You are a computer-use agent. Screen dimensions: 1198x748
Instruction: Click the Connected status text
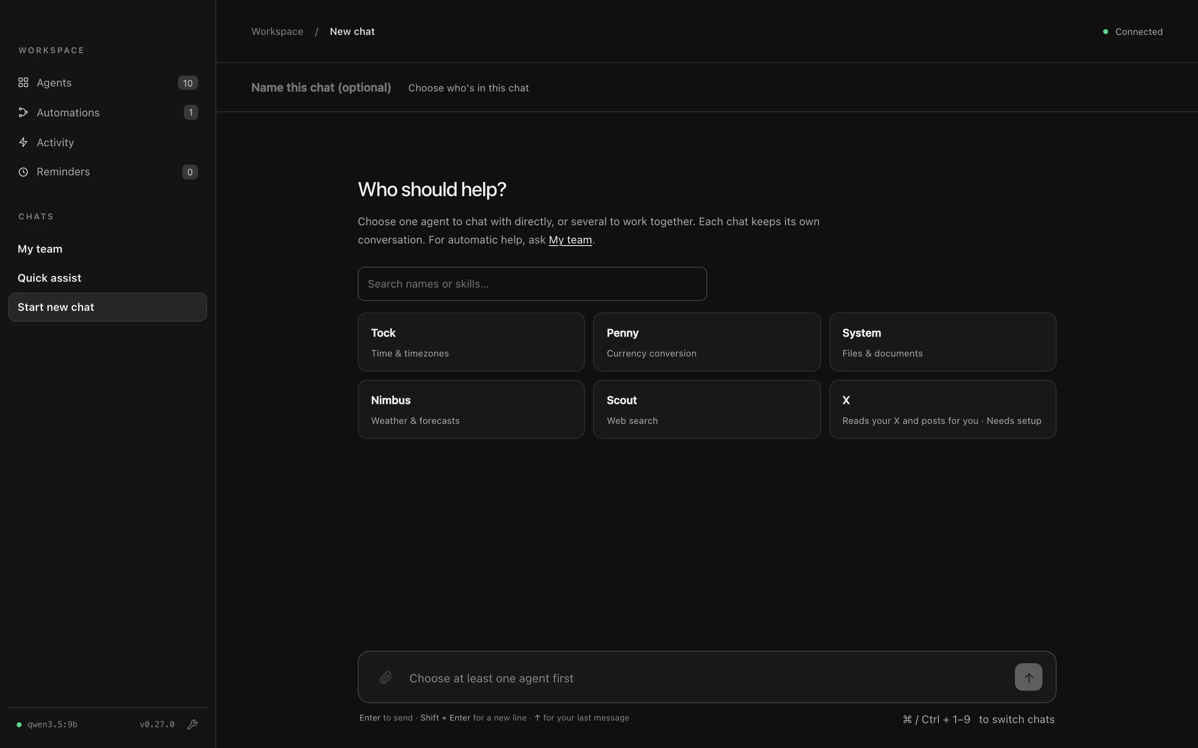point(1139,32)
